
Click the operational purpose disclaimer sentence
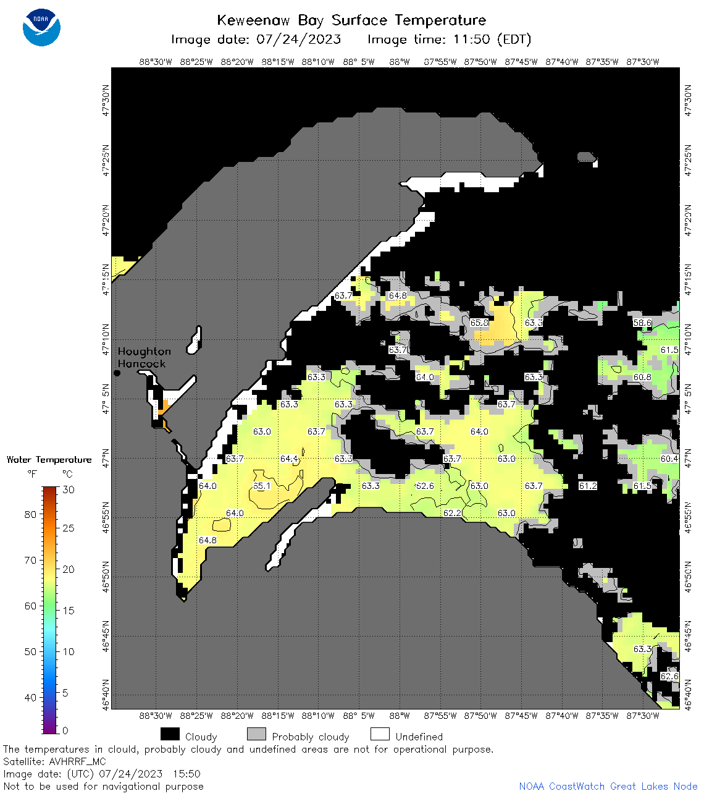point(248,749)
